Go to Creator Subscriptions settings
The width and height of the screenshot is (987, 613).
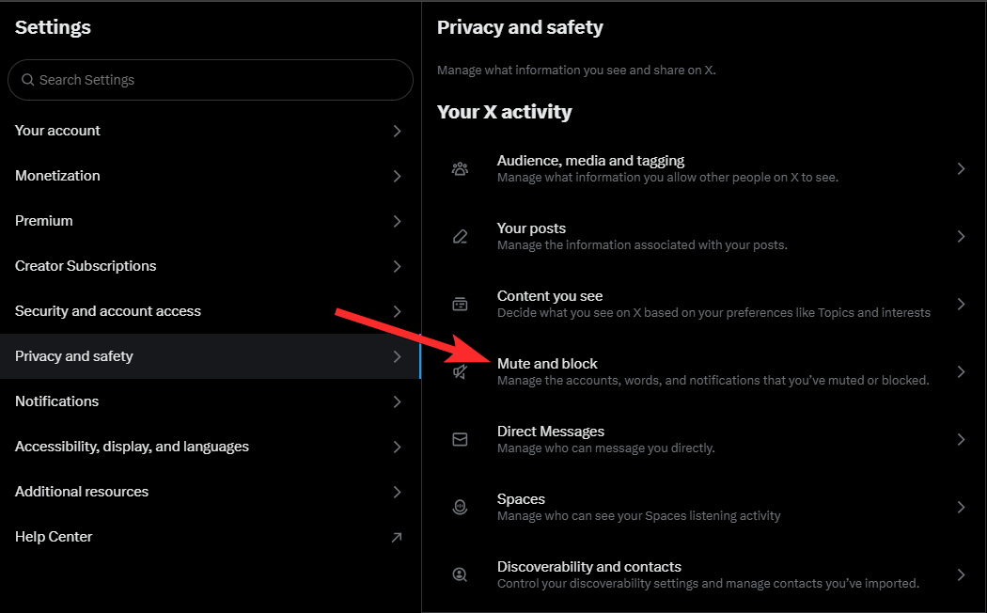pos(86,266)
